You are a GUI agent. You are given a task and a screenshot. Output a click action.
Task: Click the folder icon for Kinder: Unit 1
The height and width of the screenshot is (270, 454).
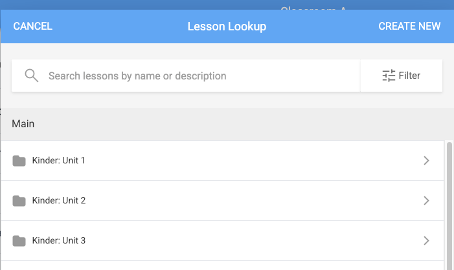[x=19, y=161]
